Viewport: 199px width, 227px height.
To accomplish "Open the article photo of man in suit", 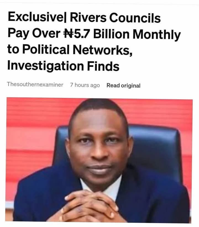I will coord(99,160).
